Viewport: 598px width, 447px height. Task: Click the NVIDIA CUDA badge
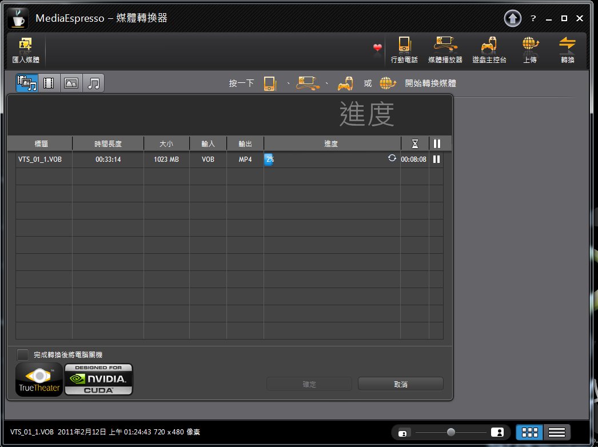98,379
